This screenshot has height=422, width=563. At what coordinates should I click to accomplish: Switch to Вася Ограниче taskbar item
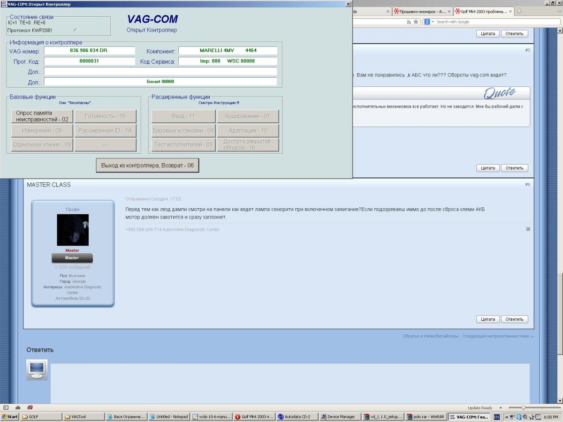127,417
